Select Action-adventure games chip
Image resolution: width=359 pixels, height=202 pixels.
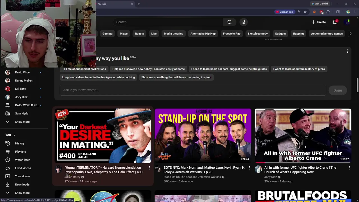pos(327,34)
